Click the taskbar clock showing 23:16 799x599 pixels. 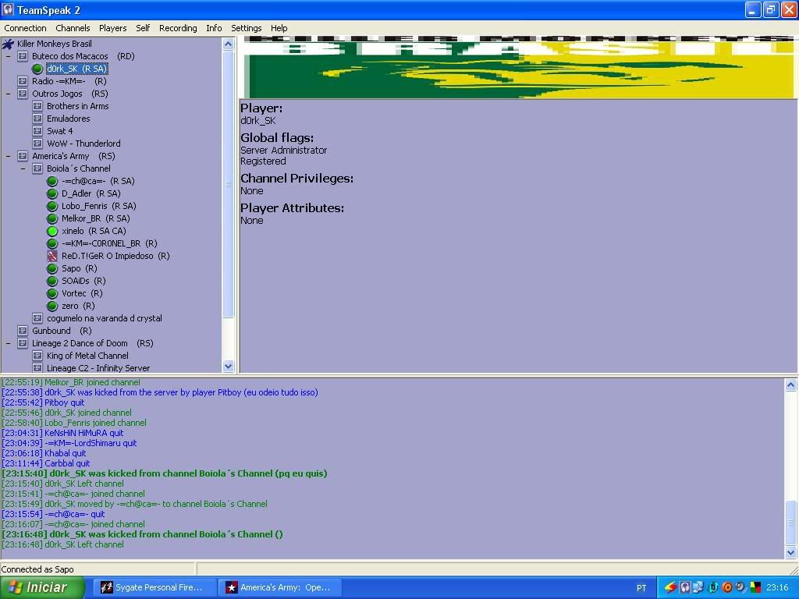pos(776,587)
